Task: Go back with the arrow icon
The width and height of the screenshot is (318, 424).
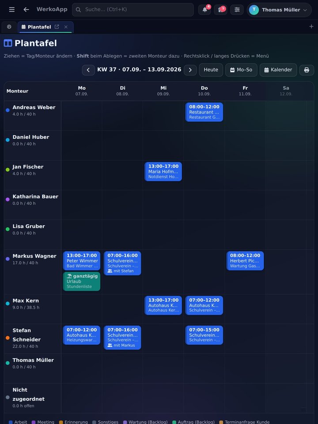Action: [x=26, y=10]
